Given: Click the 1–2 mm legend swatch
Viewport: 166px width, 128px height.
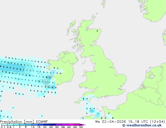Looking at the screenshot, I should pos(16,125).
